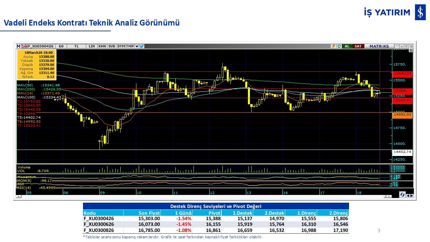Click the F_XU0300426 symbol field

[41, 46]
